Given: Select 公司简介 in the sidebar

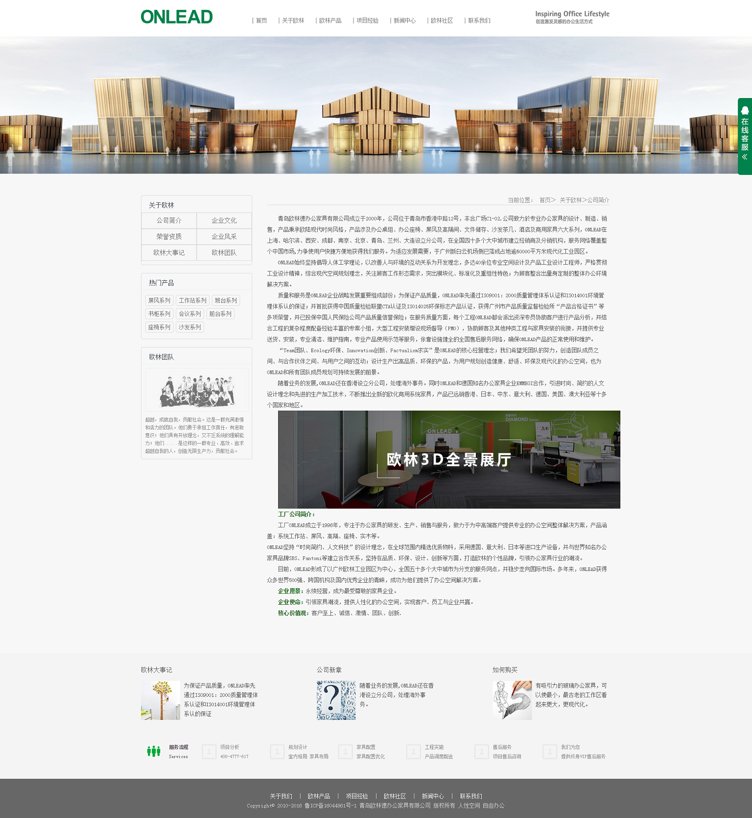Looking at the screenshot, I should (x=169, y=221).
